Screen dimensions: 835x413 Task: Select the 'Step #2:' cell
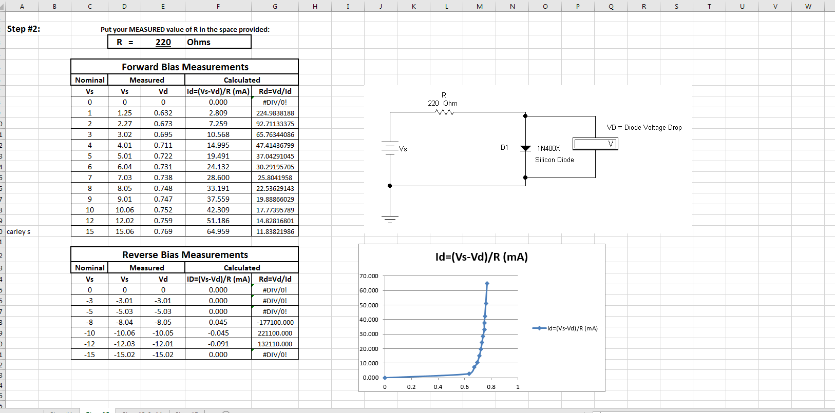24,29
